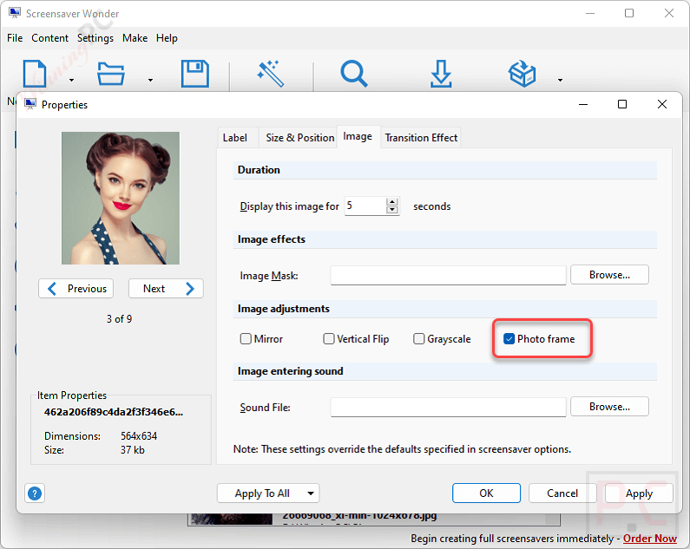Click the Properties dialog title icon
690x549 pixels.
(x=30, y=104)
